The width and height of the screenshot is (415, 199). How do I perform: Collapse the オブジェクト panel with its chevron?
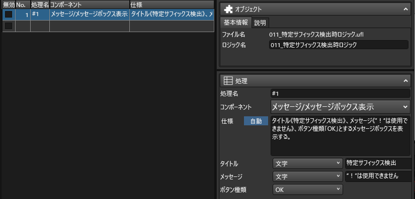click(x=406, y=9)
